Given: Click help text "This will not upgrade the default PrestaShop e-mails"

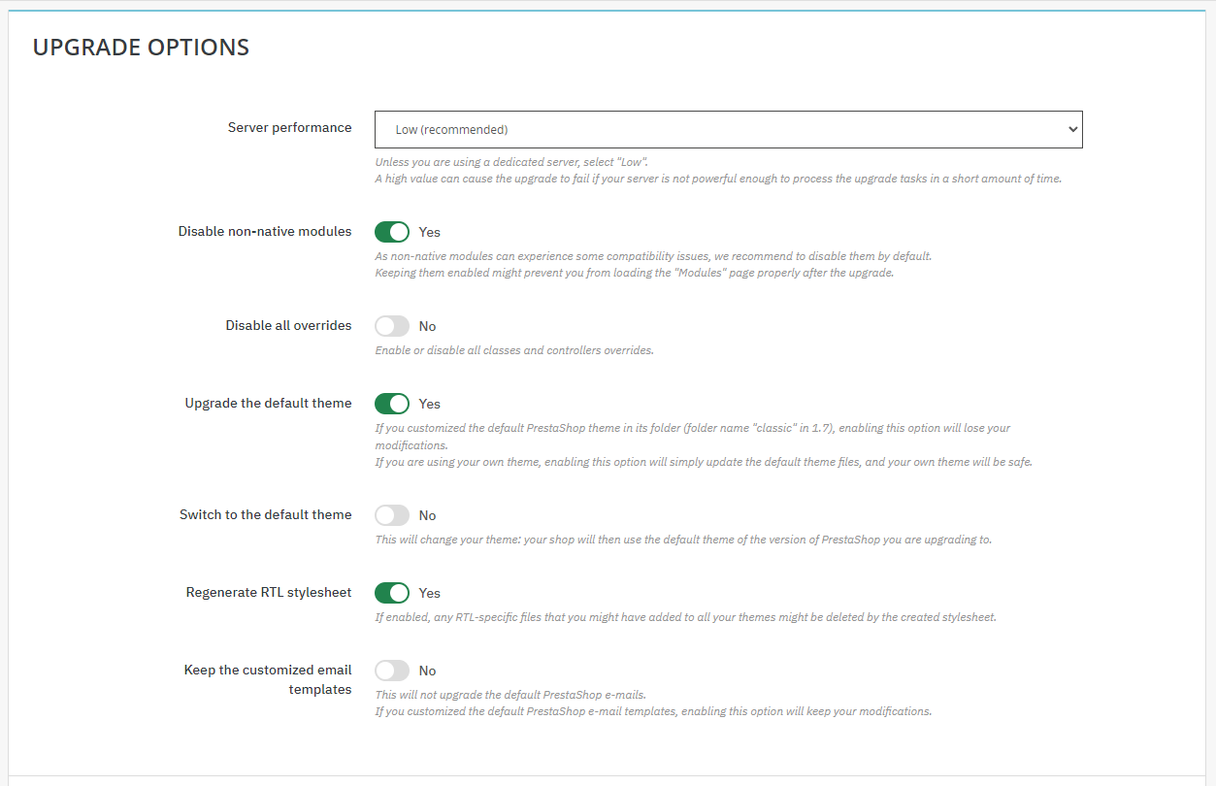Looking at the screenshot, I should click(x=510, y=695).
